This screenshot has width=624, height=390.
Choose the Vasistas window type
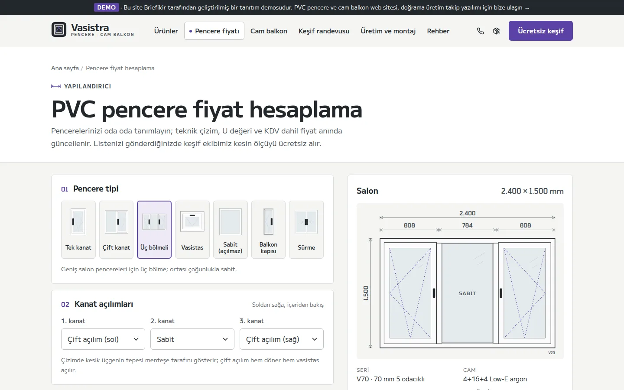[x=192, y=230]
